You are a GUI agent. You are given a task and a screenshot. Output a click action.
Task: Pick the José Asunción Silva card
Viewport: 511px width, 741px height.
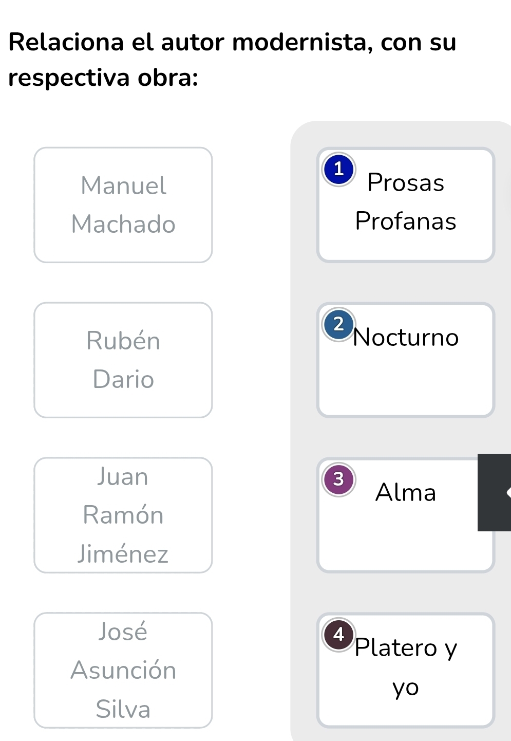123,670
